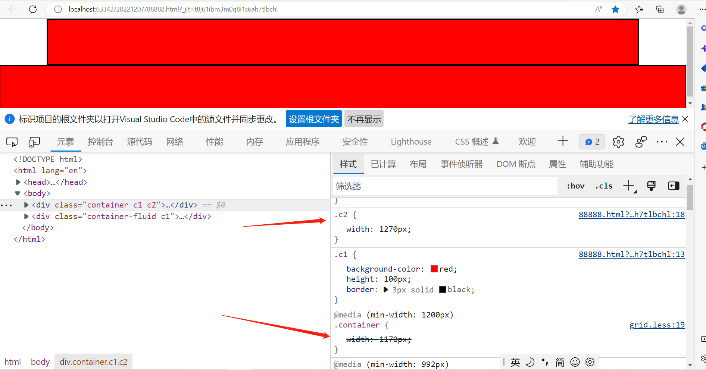This screenshot has width=706, height=370.
Task: Open the 性能 tab
Action: click(x=215, y=142)
